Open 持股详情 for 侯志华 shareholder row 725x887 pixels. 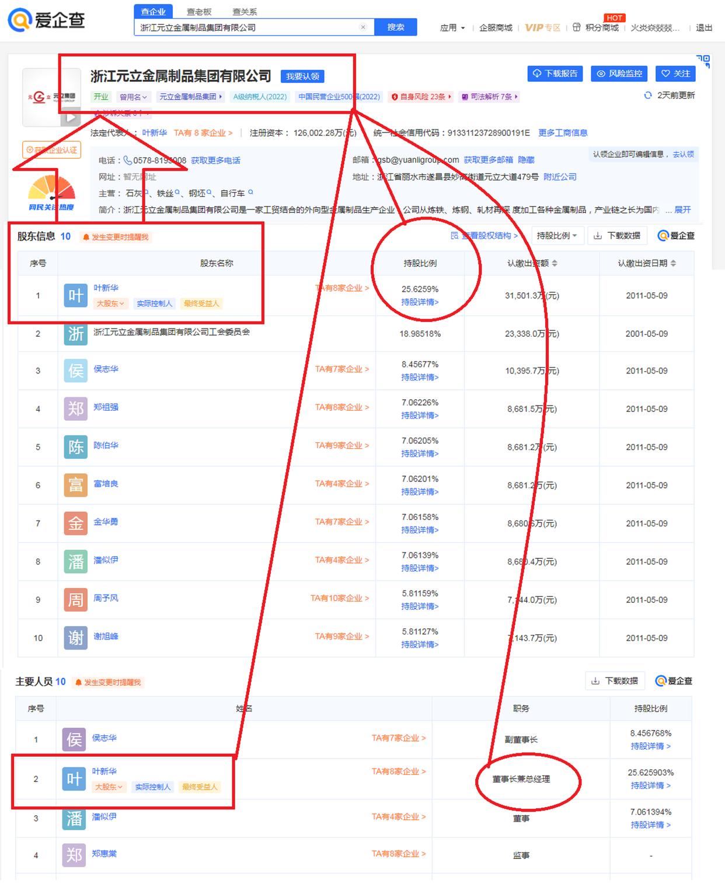point(420,377)
